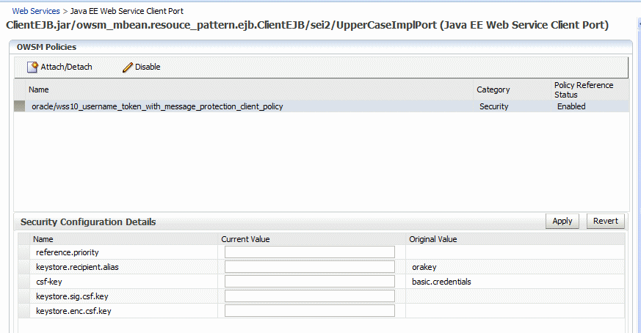The height and width of the screenshot is (333, 641).
Task: Click the Attach/Detach text label
Action: (x=66, y=67)
